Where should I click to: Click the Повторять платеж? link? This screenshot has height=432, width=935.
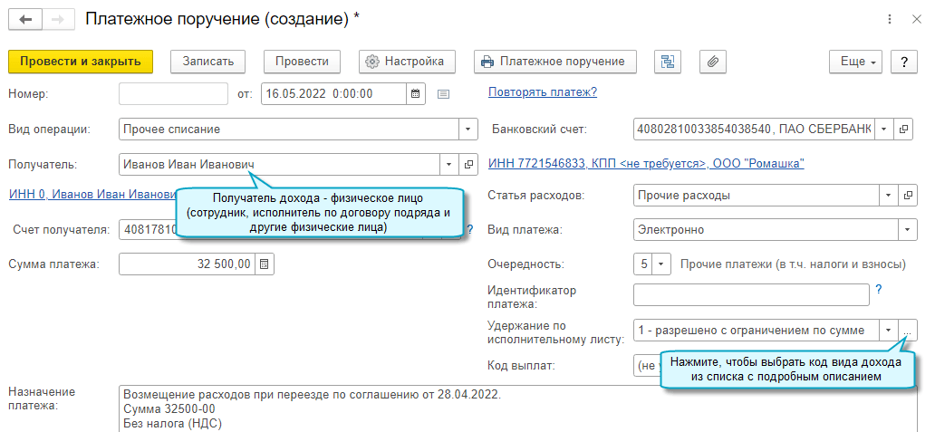coord(543,92)
